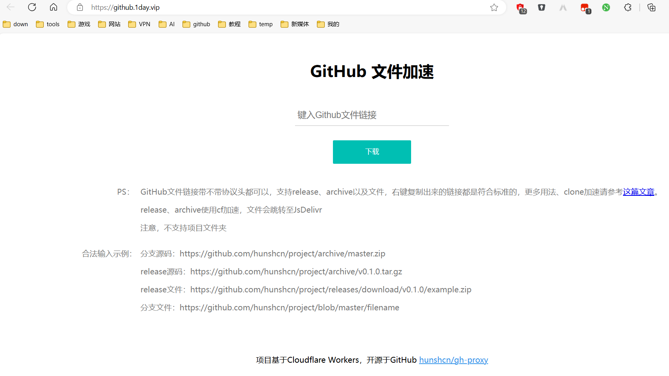Open the 网站 bookmarks folder
The height and width of the screenshot is (376, 669).
[109, 24]
